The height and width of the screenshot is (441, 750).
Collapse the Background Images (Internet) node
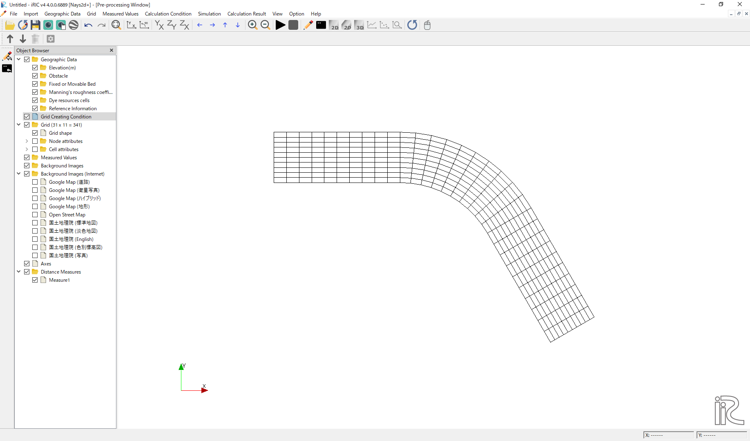[x=19, y=174]
